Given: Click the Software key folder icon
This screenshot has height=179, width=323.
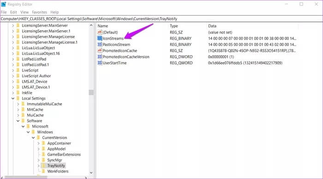Looking at the screenshot, I should pos(23,121).
